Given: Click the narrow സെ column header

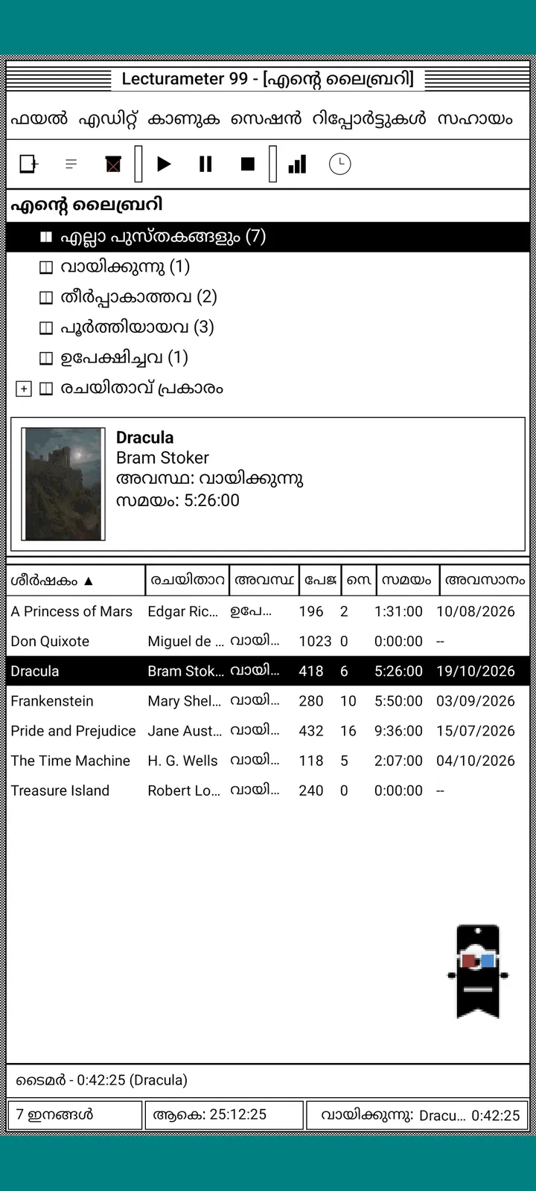Looking at the screenshot, I should pos(359,581).
